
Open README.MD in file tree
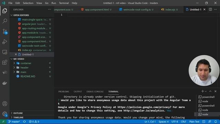[32, 76]
